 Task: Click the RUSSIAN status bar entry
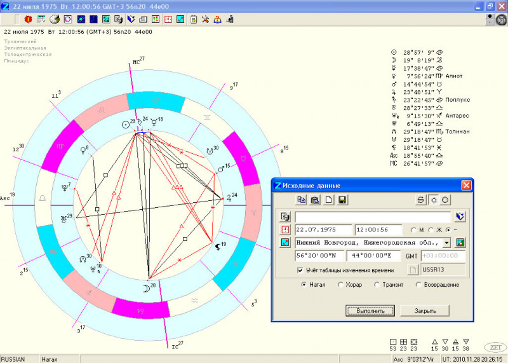point(13,359)
